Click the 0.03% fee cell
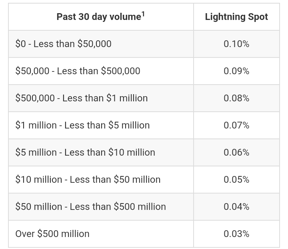Viewport: 288px width, 249px height. point(236,234)
